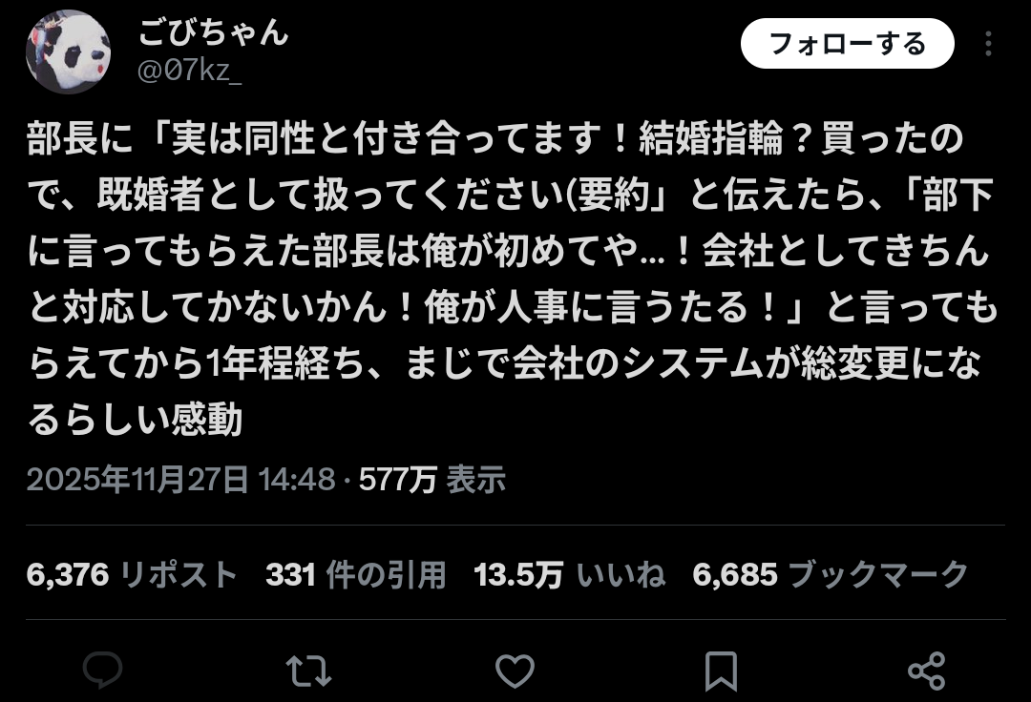This screenshot has width=1031, height=702.
Task: Open the three-dot more options menu
Action: [988, 44]
